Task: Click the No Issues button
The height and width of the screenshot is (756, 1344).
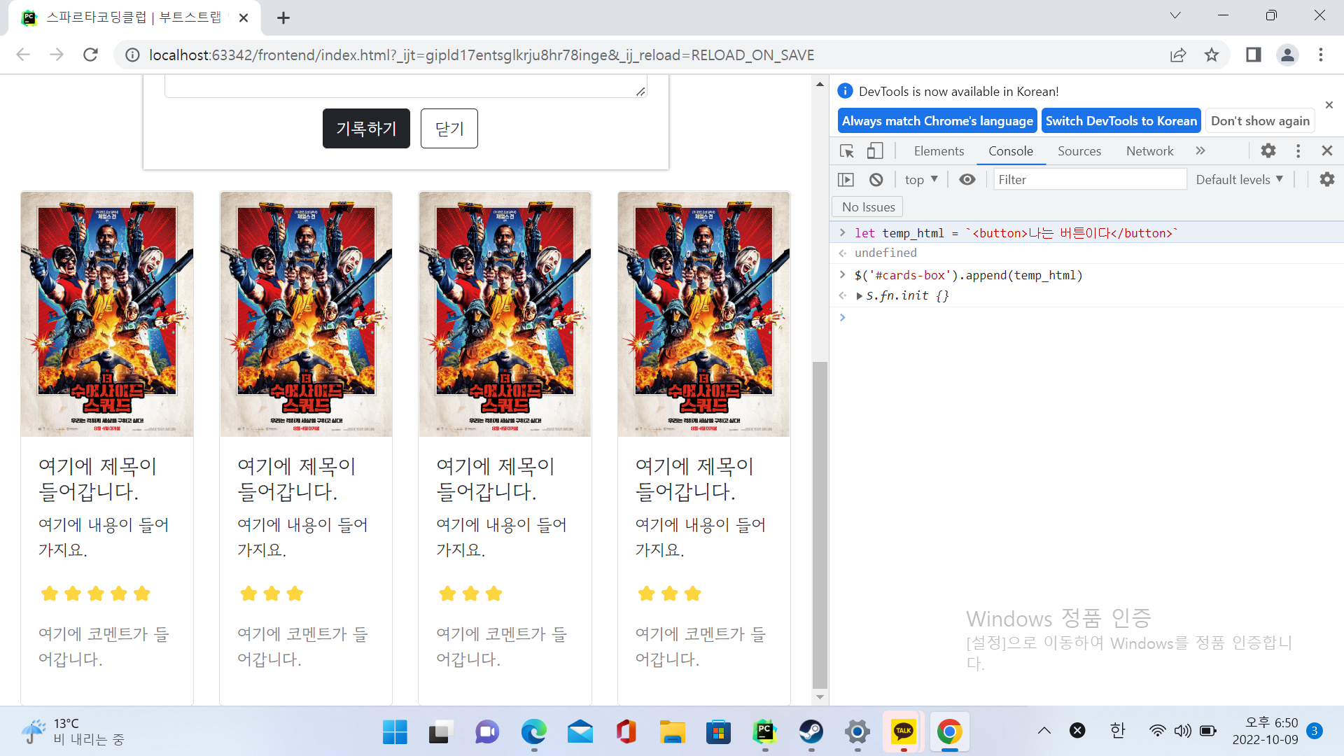Action: 868,206
